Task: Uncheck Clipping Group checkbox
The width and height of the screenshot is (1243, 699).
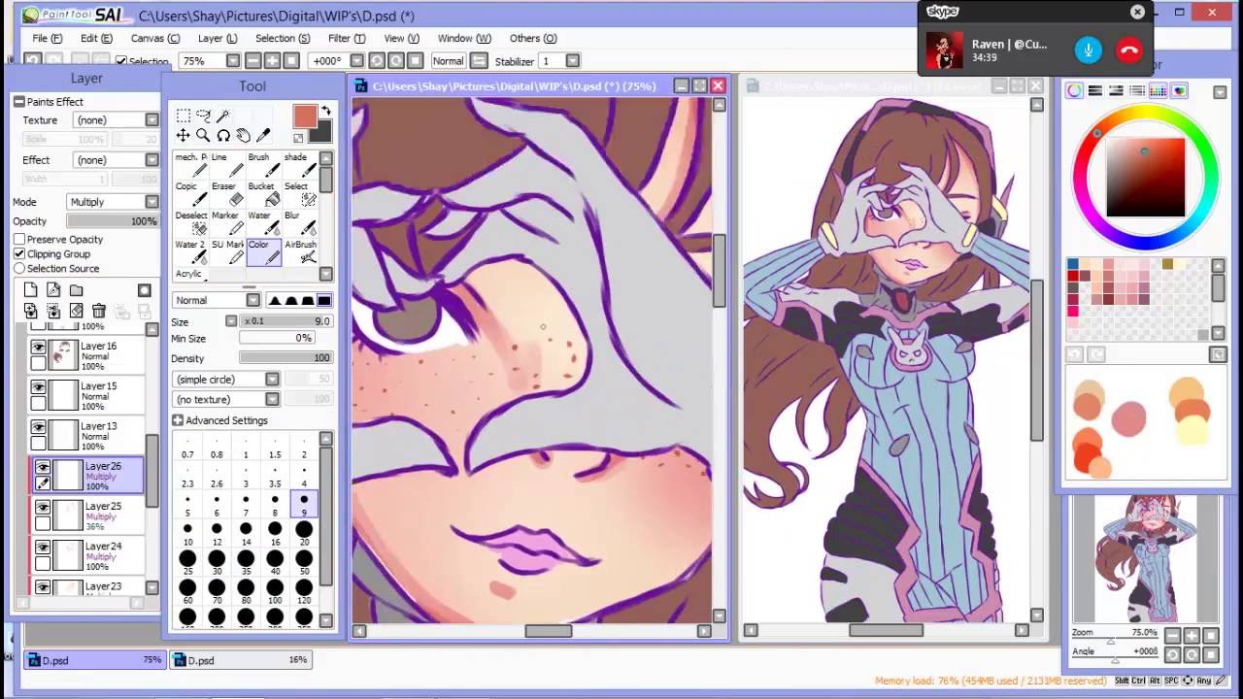Action: (x=19, y=253)
